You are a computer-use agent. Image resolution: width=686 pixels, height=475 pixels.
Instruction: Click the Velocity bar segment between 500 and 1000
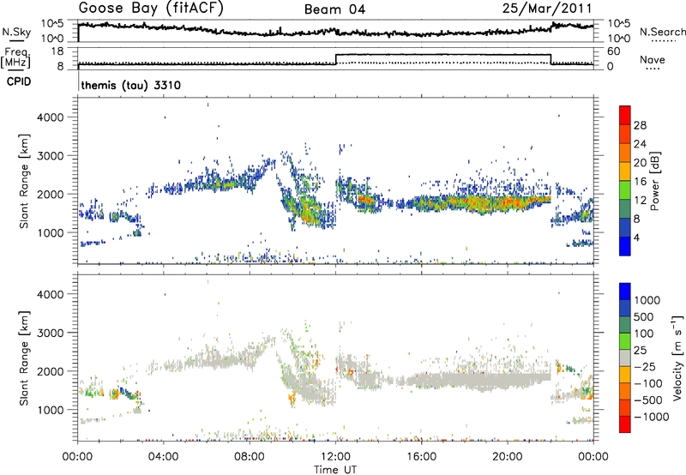tap(625, 308)
